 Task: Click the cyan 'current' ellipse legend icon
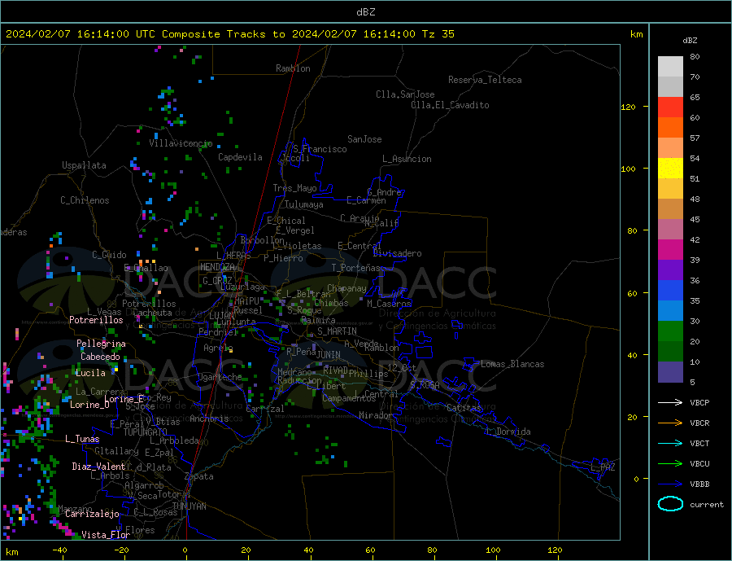(670, 504)
